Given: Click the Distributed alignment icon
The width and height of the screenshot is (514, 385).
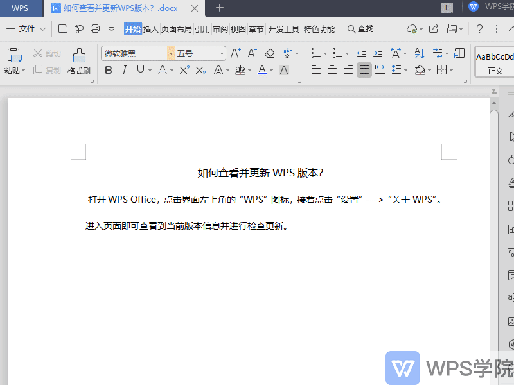Looking at the screenshot, I should 380,70.
